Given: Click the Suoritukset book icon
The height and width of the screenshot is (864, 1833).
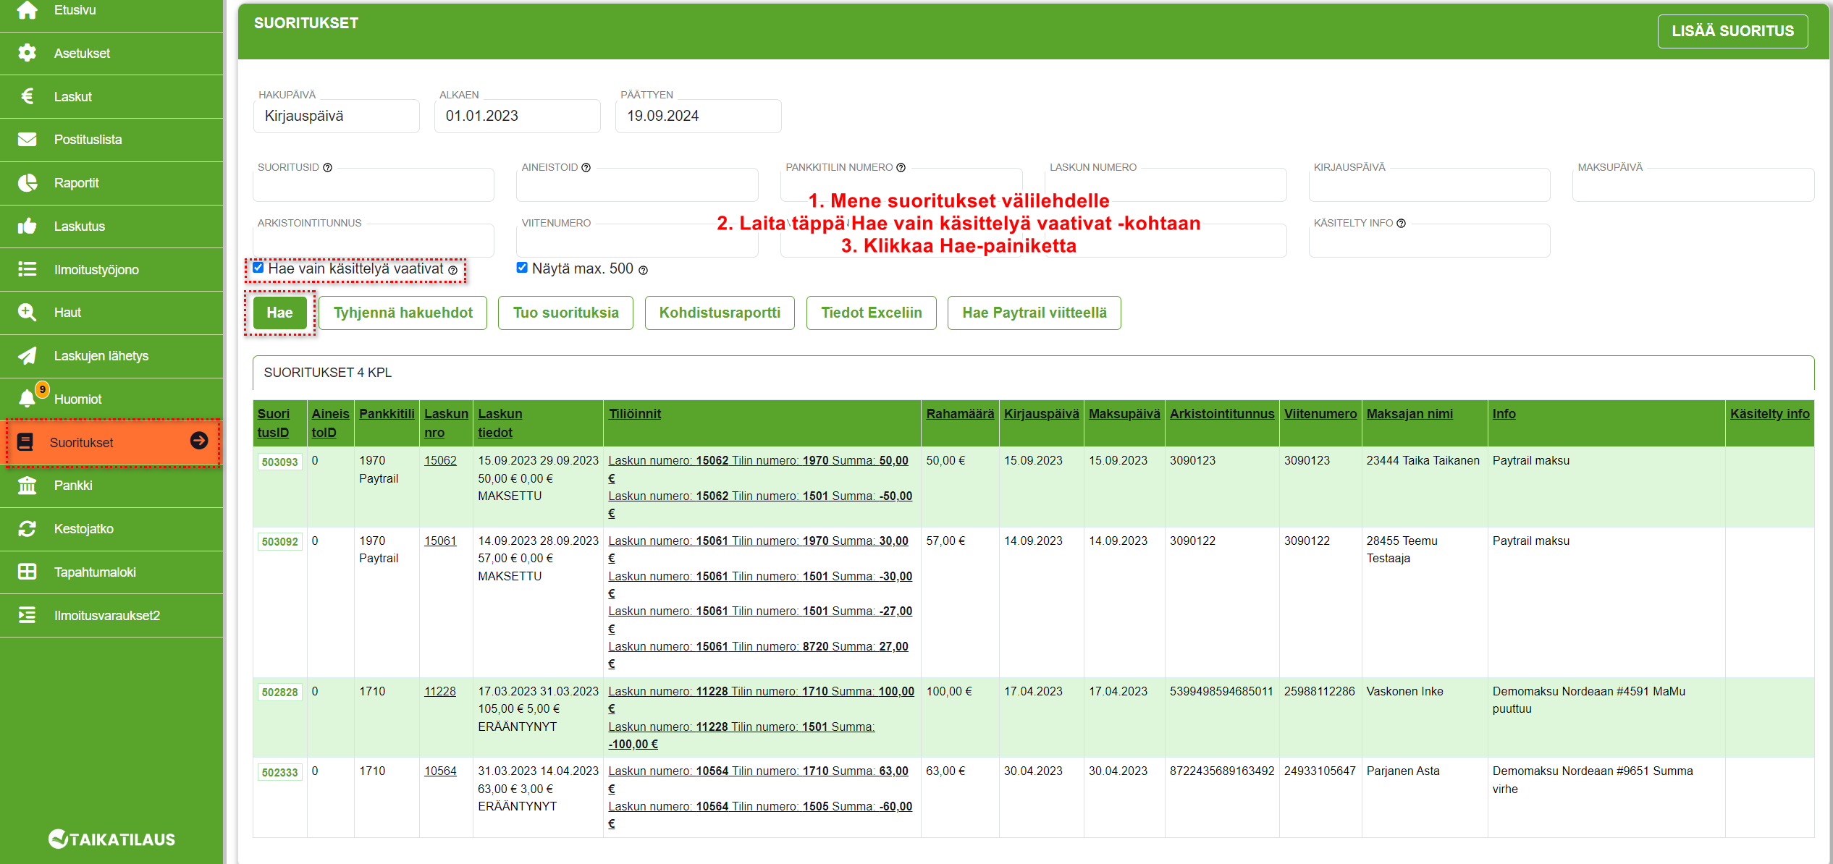Looking at the screenshot, I should coord(25,442).
